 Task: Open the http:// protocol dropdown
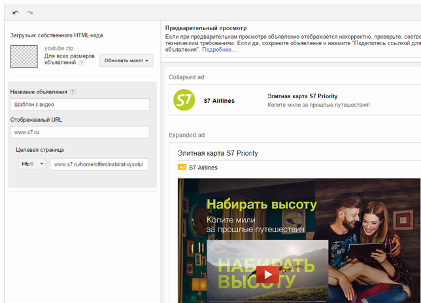(31, 164)
